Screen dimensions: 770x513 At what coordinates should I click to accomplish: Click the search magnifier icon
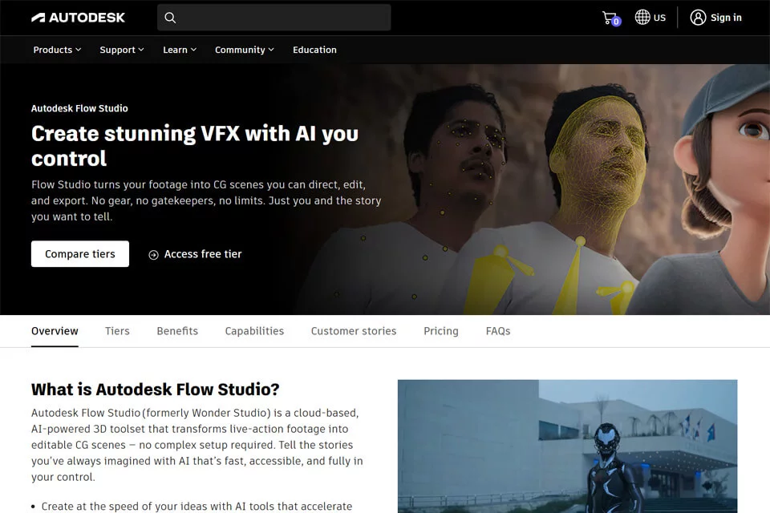point(170,18)
